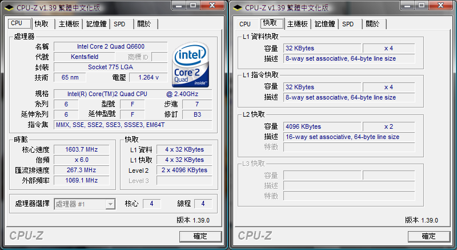457x250 pixels.
Task: Click the 線程 count field showing 4
Action: point(203,204)
